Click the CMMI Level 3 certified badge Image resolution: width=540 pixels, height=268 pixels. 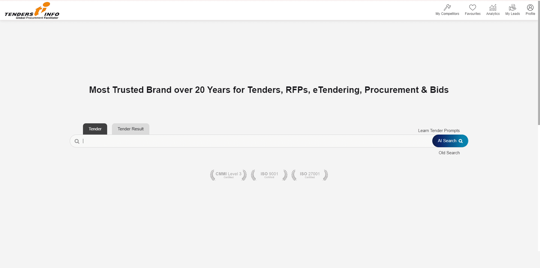228,175
